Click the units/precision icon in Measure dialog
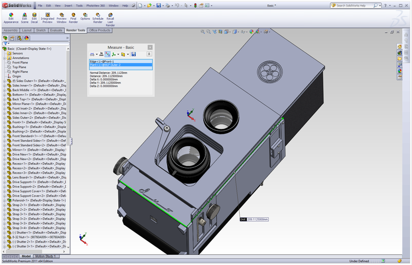 point(101,54)
